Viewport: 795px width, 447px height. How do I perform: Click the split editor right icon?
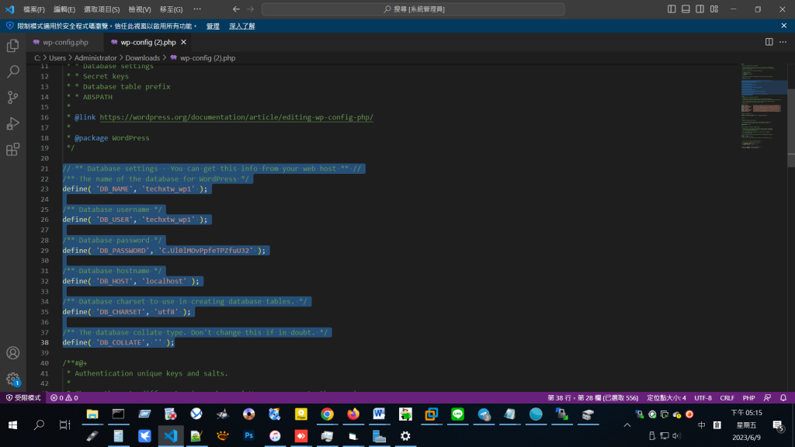pyautogui.click(x=769, y=42)
